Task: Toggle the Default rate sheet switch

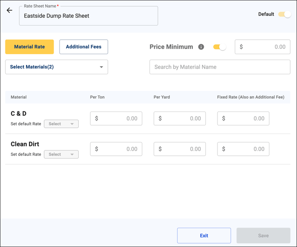Action: point(284,14)
